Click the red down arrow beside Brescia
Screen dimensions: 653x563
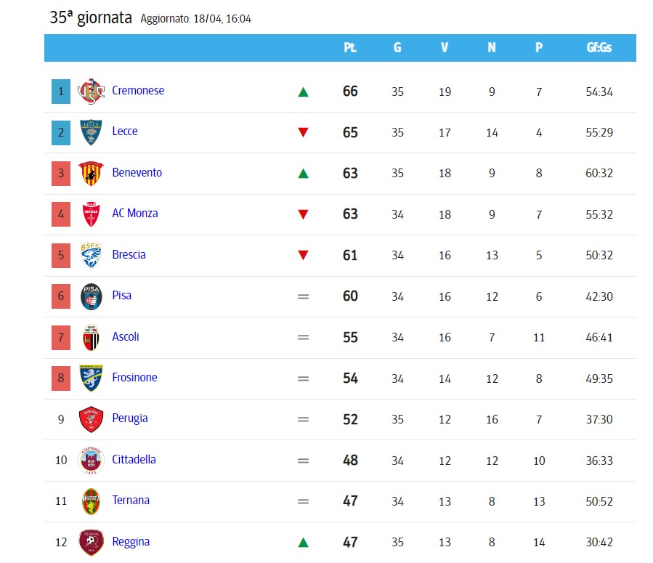[x=303, y=255]
